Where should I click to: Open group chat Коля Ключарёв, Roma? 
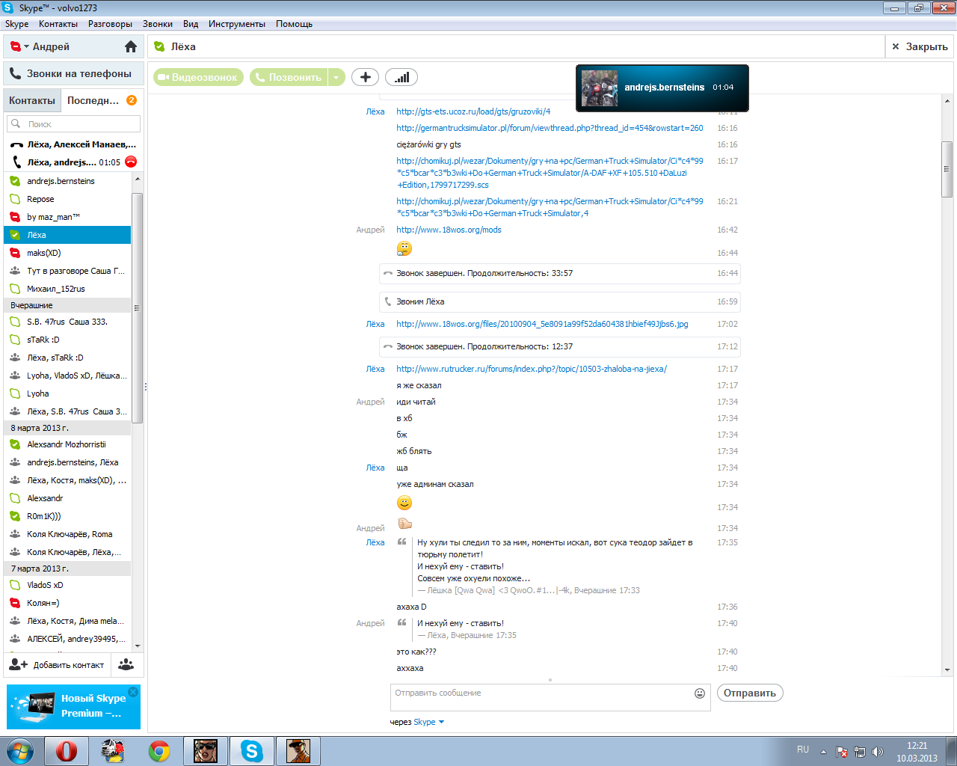click(x=68, y=534)
